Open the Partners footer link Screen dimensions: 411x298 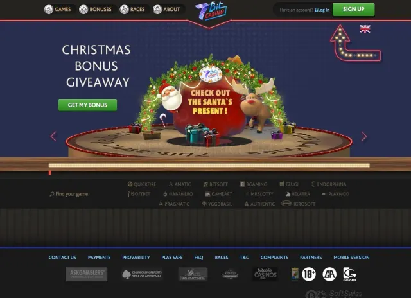(x=311, y=258)
